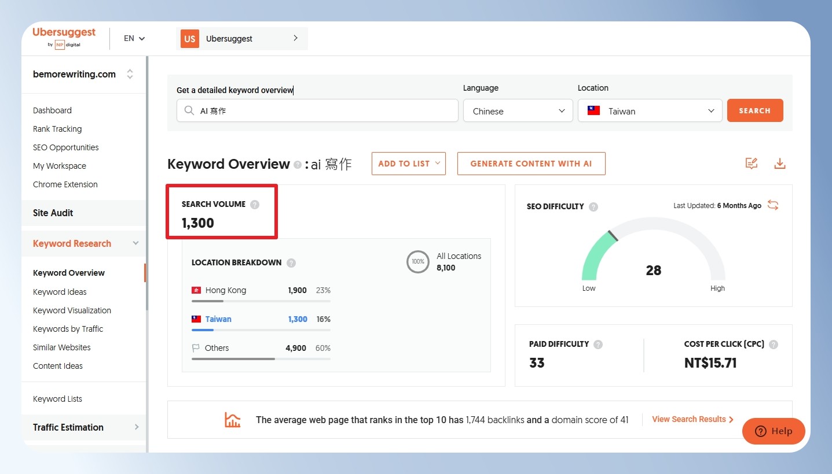
Task: Click the Taiwan flag in location breakdown
Action: pyautogui.click(x=196, y=319)
